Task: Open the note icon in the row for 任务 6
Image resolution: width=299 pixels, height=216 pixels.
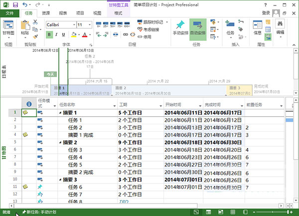Action: pos(25,187)
